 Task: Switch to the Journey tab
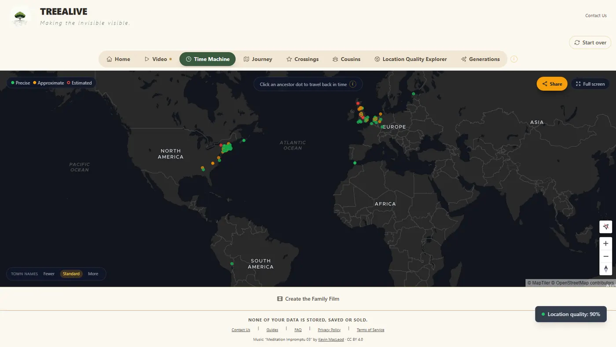(258, 59)
